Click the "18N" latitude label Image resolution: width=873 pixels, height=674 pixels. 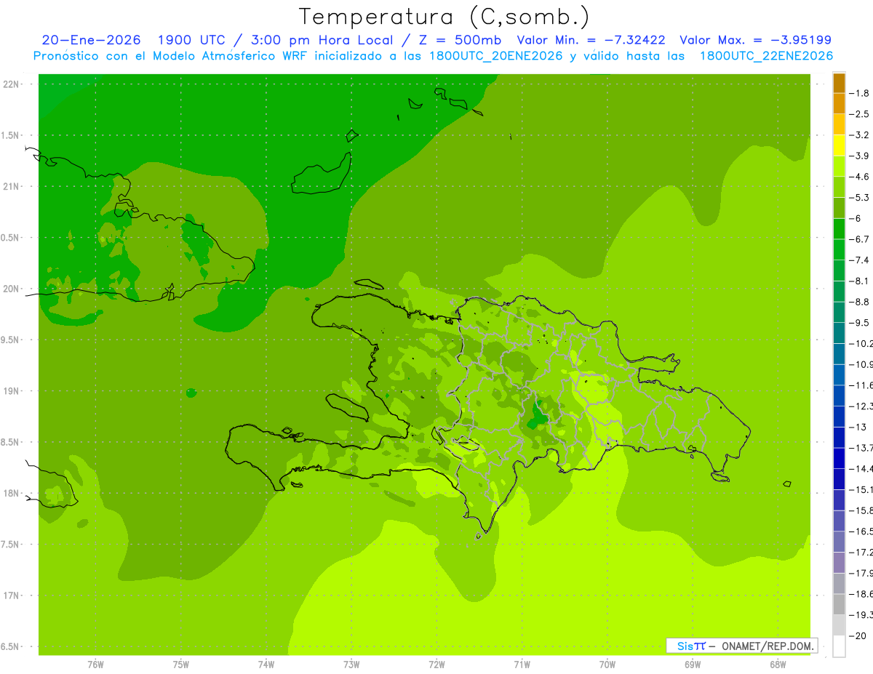(12, 493)
